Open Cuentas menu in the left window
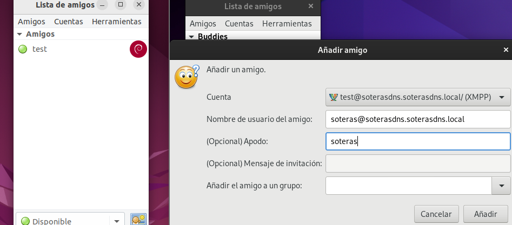 (x=68, y=22)
